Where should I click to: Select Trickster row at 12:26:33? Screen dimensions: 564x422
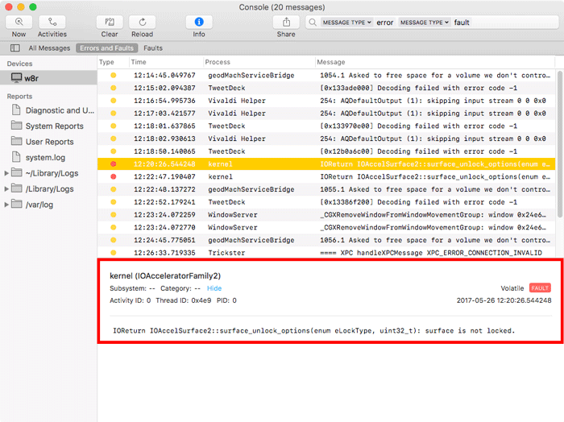coord(326,252)
